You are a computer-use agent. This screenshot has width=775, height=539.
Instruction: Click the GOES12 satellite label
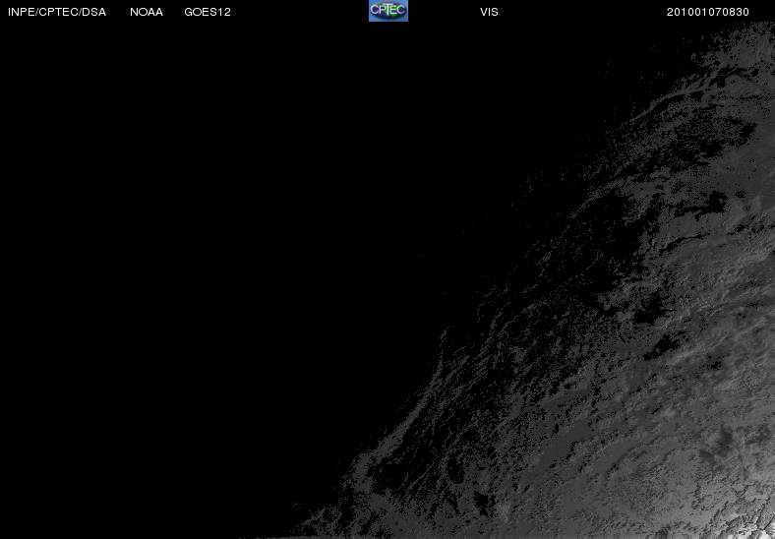point(208,13)
